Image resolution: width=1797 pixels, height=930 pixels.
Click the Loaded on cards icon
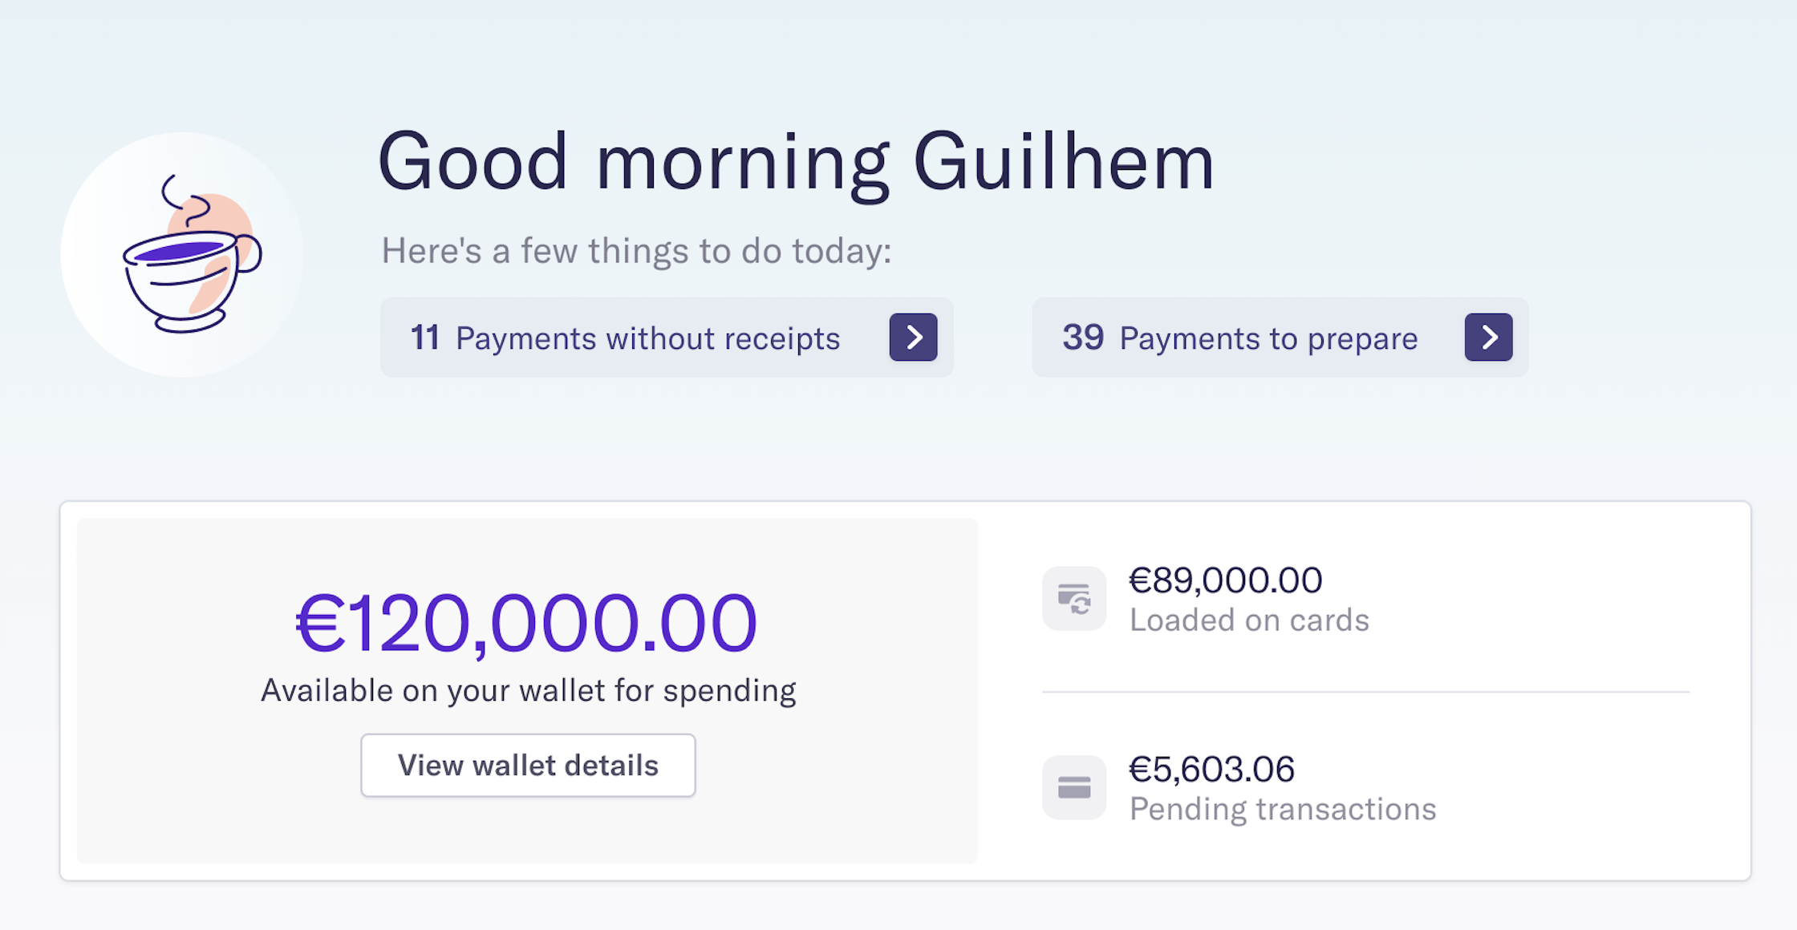tap(1074, 599)
